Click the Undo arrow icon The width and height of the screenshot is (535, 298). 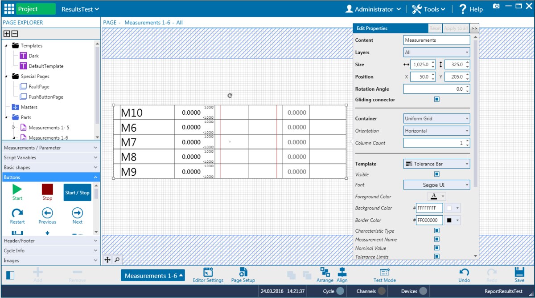464,272
